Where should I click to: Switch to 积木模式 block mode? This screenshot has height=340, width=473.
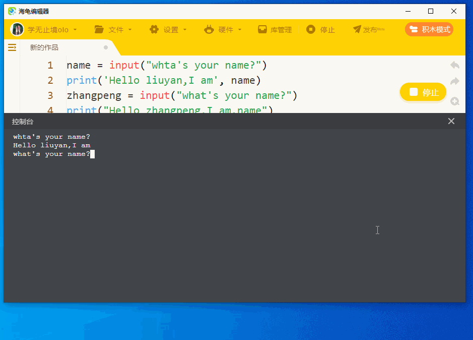click(429, 29)
